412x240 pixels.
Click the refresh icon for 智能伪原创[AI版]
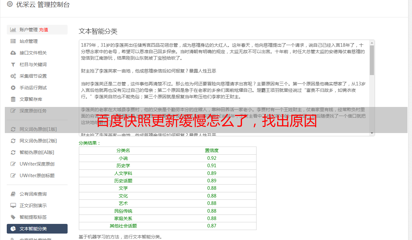click(x=13, y=152)
